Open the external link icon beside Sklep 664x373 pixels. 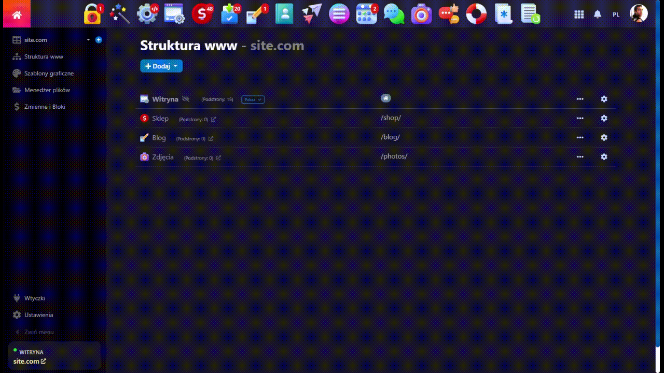(214, 120)
